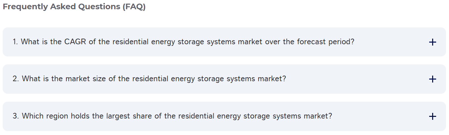Click 'systems market?' ending the second question

point(256,79)
